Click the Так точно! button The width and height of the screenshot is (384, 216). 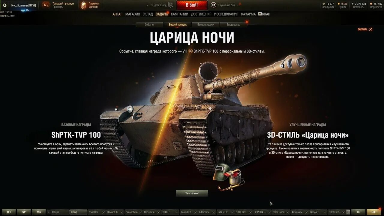(x=192, y=193)
